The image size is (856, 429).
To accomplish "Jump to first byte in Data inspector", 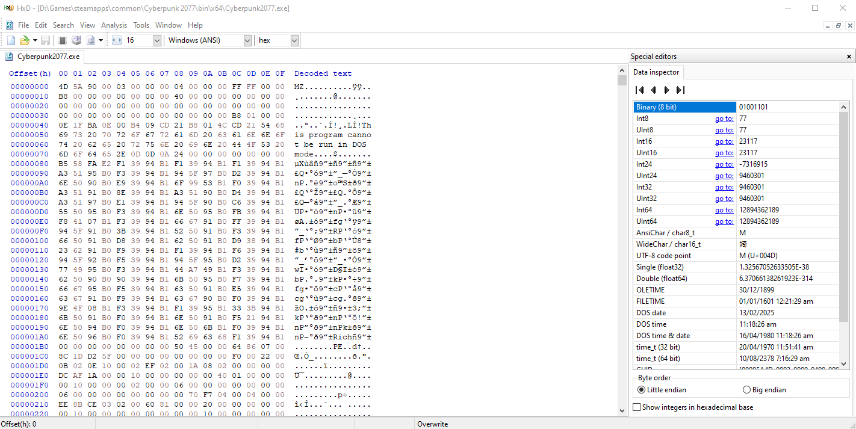I will point(640,90).
